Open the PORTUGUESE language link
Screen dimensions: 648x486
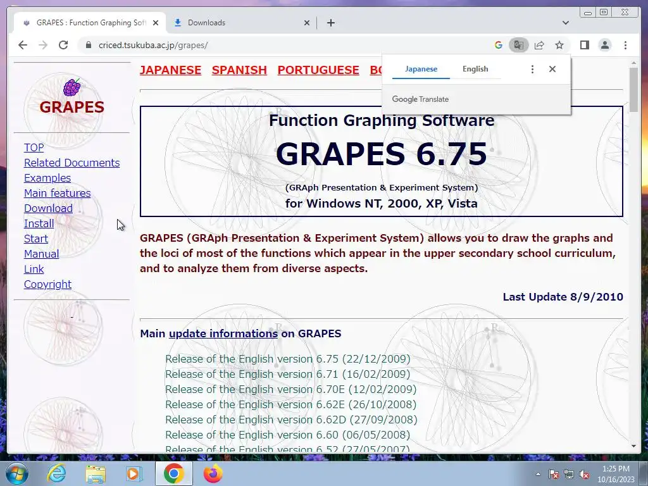318,70
